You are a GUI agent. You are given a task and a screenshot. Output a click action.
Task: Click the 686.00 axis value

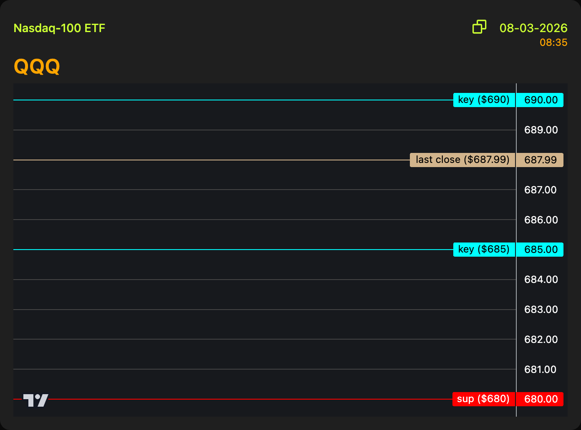click(541, 220)
